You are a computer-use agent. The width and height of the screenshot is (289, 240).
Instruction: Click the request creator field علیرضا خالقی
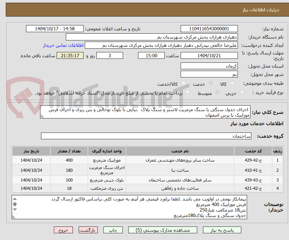click(x=161, y=45)
